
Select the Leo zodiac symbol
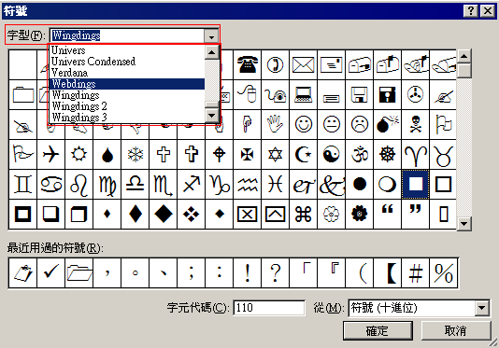[x=78, y=185]
